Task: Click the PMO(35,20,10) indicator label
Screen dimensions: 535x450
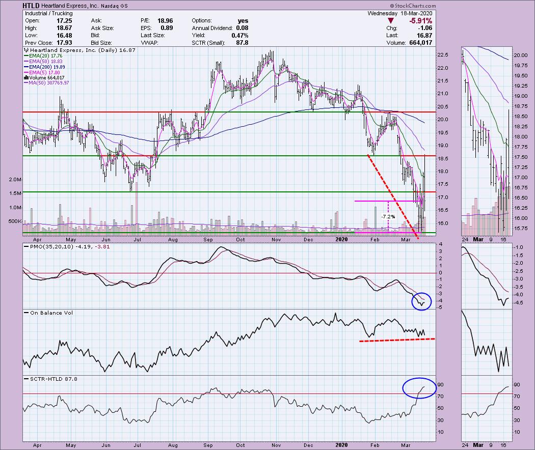Action: (x=52, y=247)
